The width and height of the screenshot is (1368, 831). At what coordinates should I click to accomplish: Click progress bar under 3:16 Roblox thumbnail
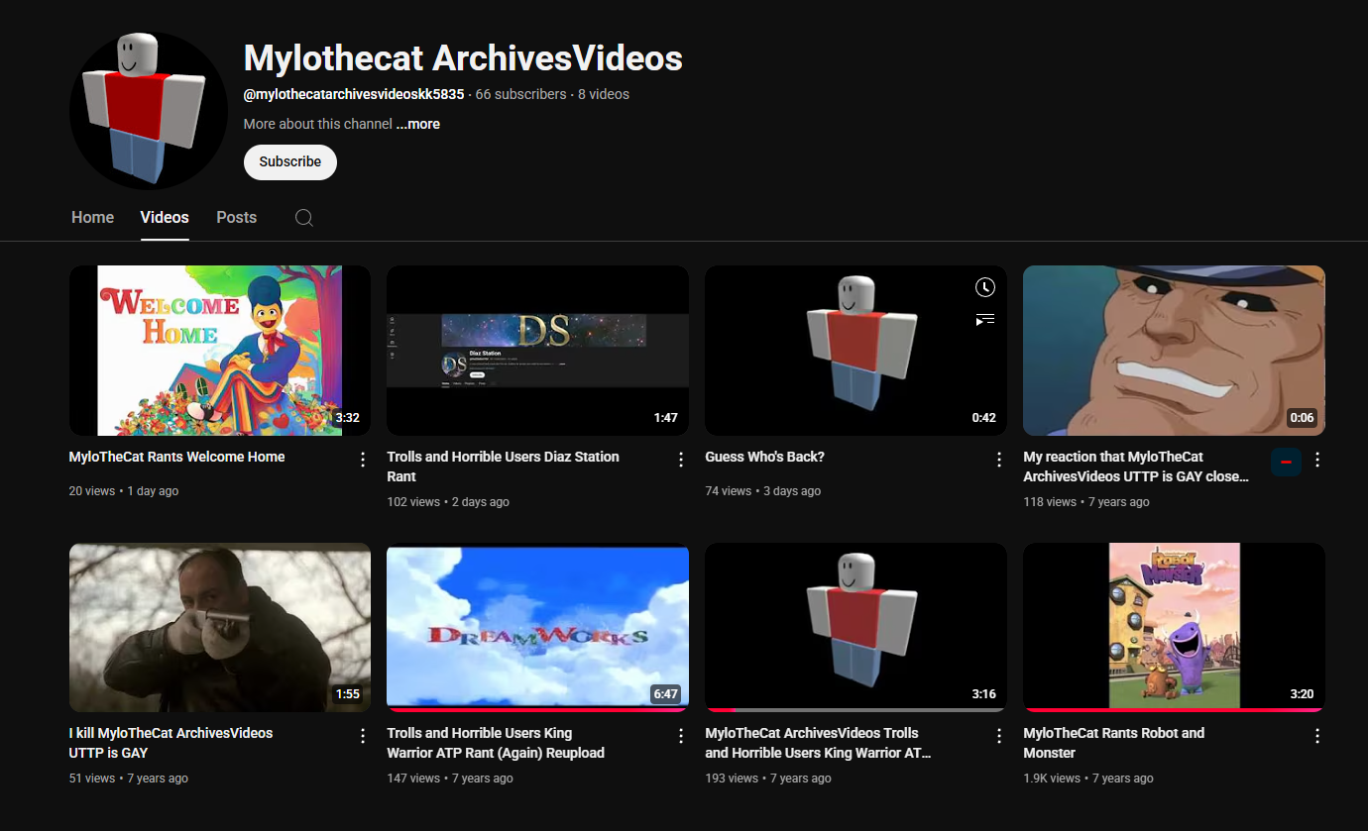(855, 710)
